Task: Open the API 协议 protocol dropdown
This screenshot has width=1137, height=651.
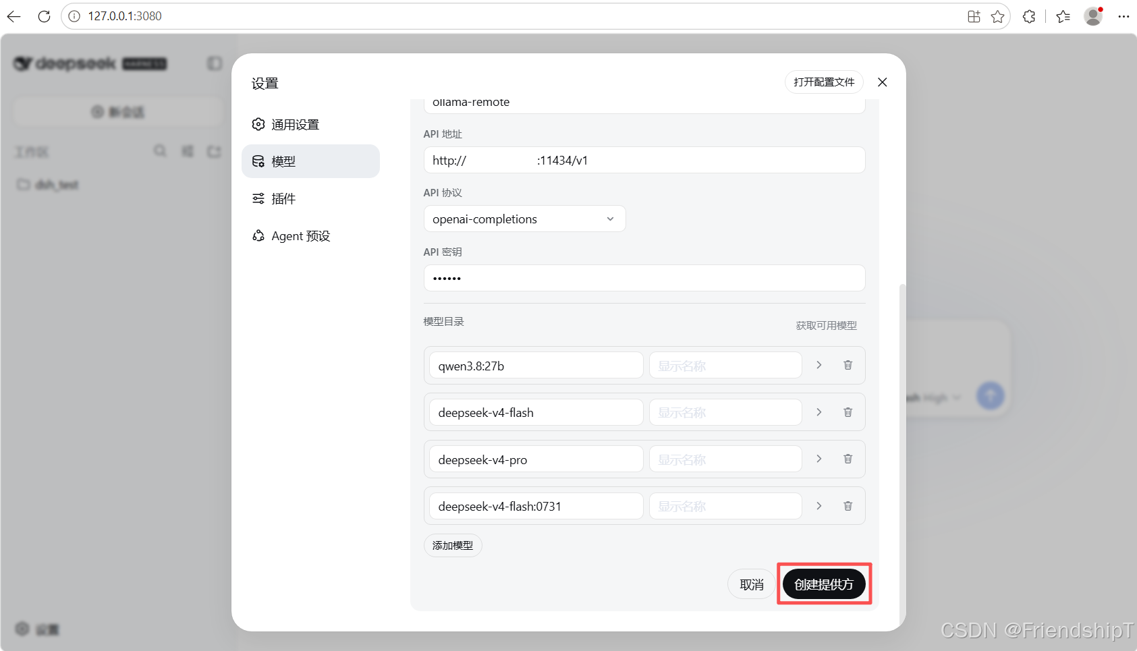Action: coord(524,219)
